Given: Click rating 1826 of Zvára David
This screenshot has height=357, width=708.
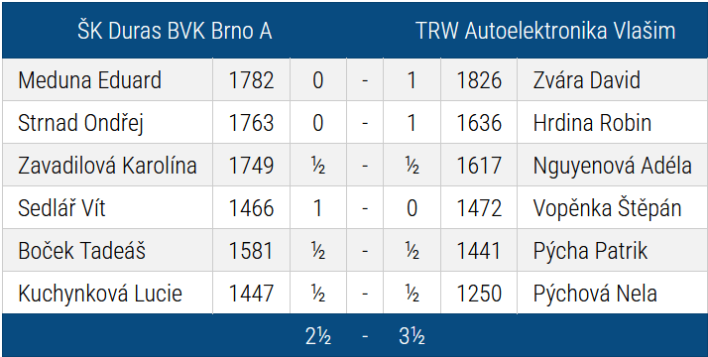Looking at the screenshot, I should click(479, 80).
